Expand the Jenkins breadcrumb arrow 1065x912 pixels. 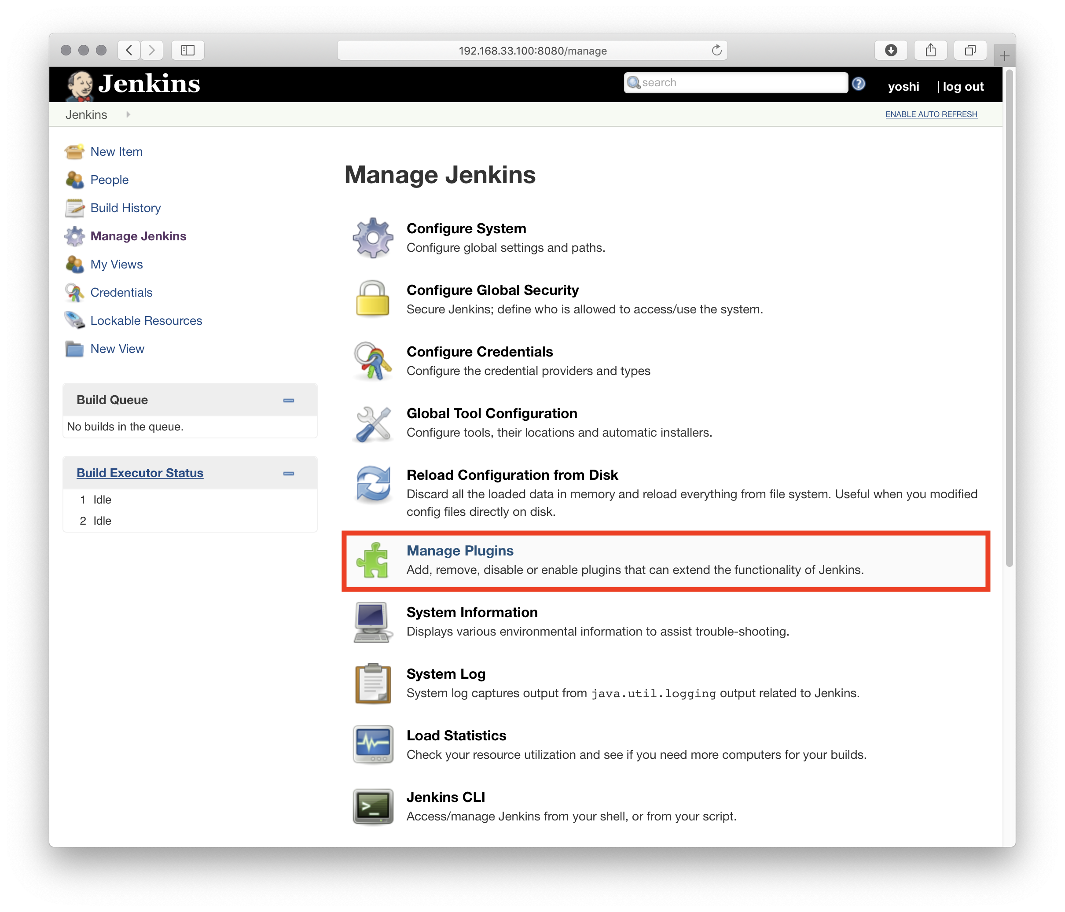tap(128, 114)
